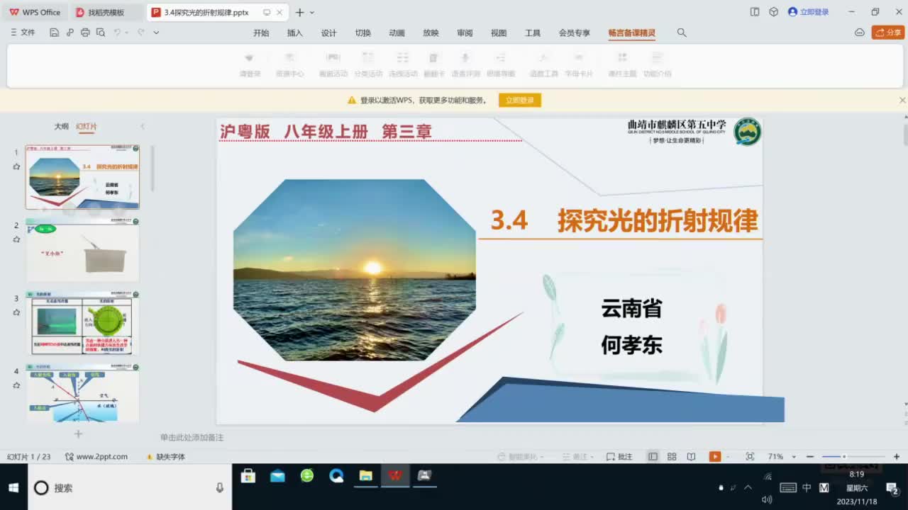The width and height of the screenshot is (908, 510).
Task: Click the slide title text 探究光的折射规律
Action: [x=658, y=220]
